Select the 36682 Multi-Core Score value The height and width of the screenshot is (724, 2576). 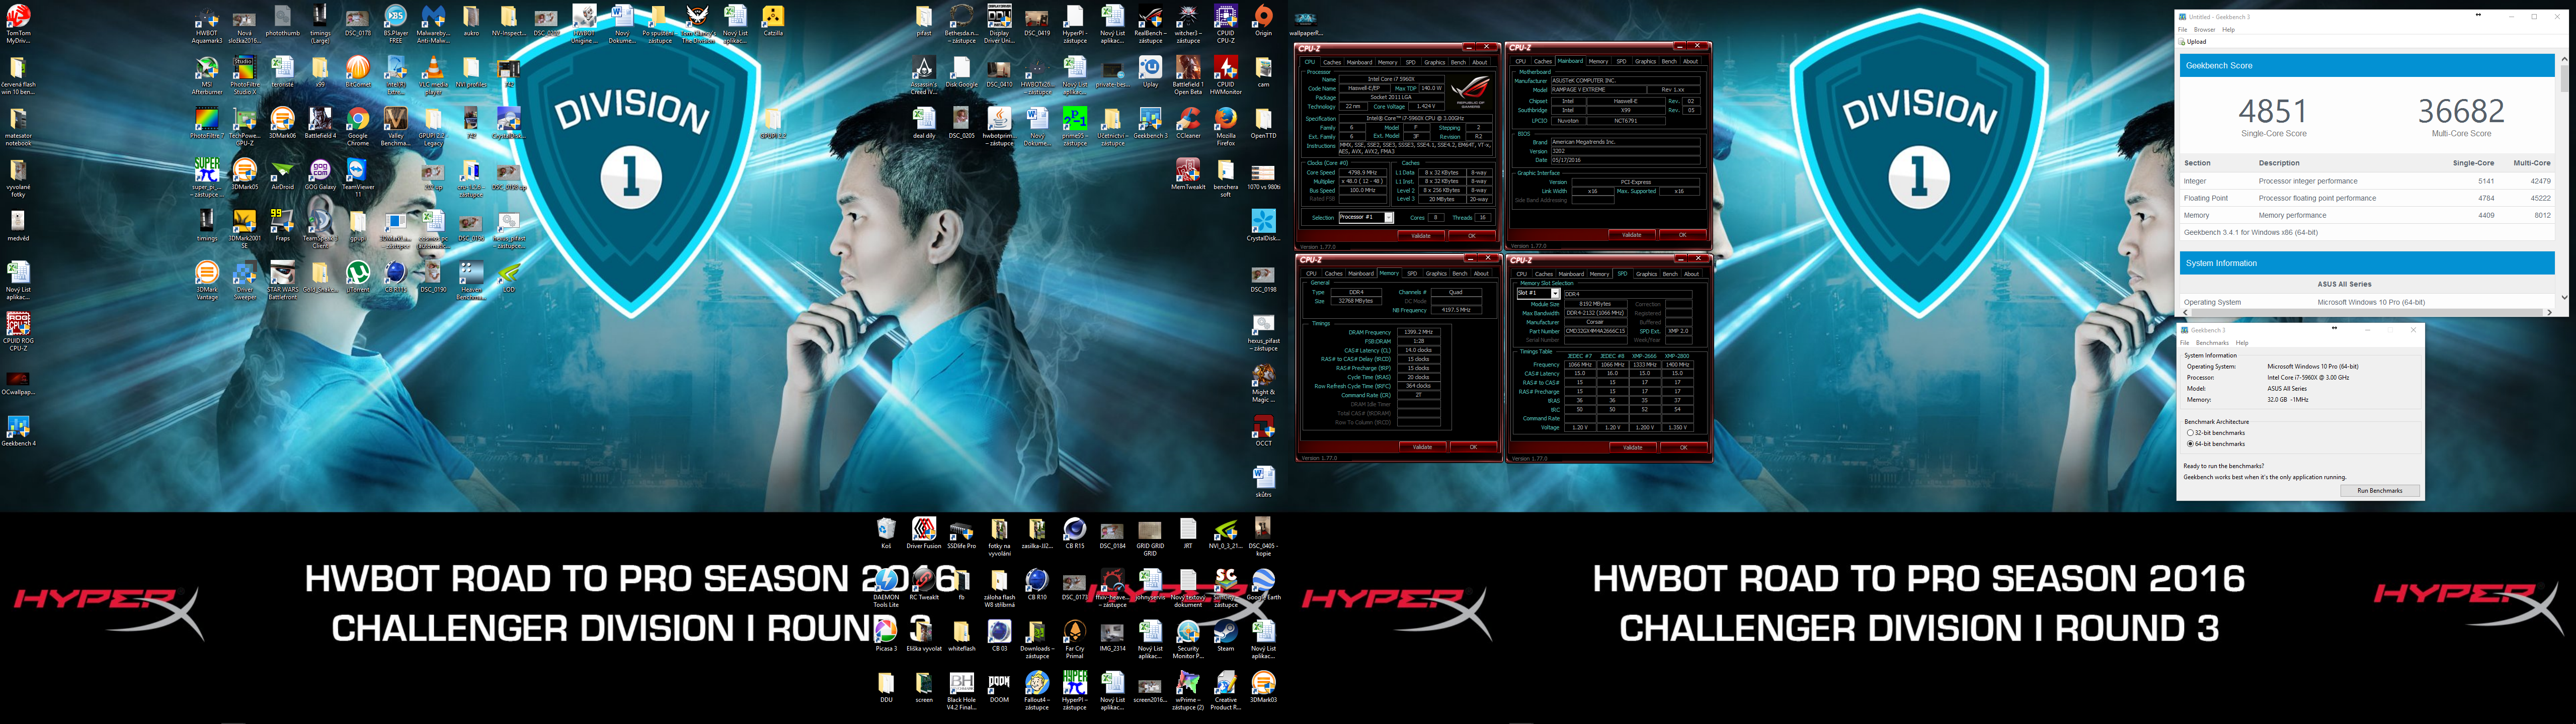coord(2461,111)
